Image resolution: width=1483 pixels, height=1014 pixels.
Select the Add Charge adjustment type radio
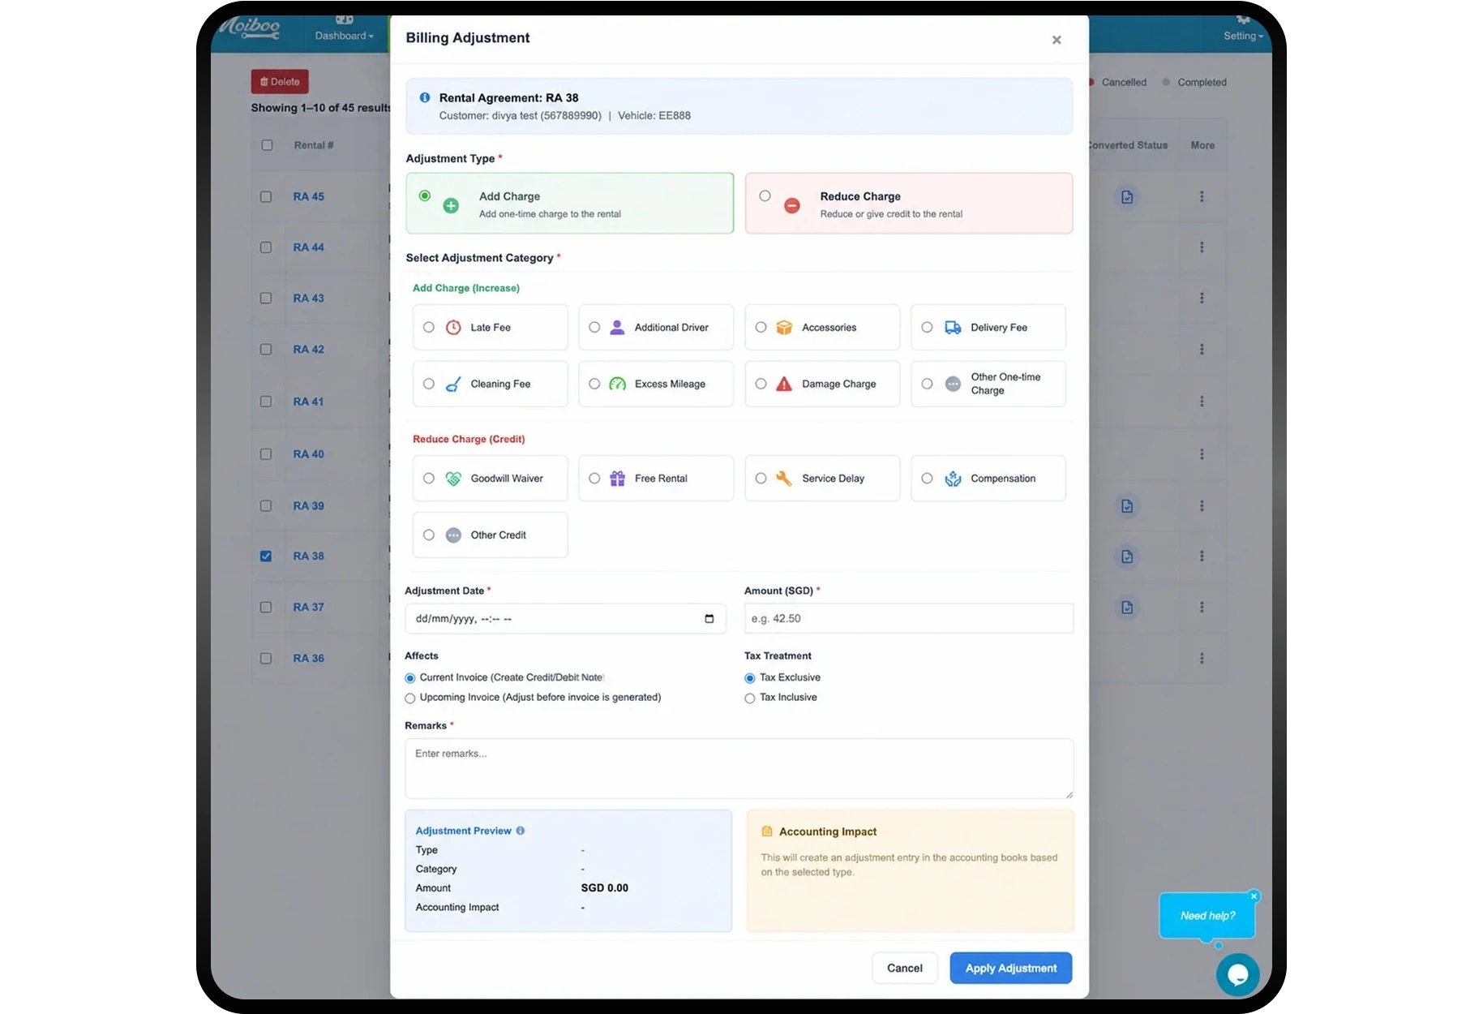tap(425, 195)
